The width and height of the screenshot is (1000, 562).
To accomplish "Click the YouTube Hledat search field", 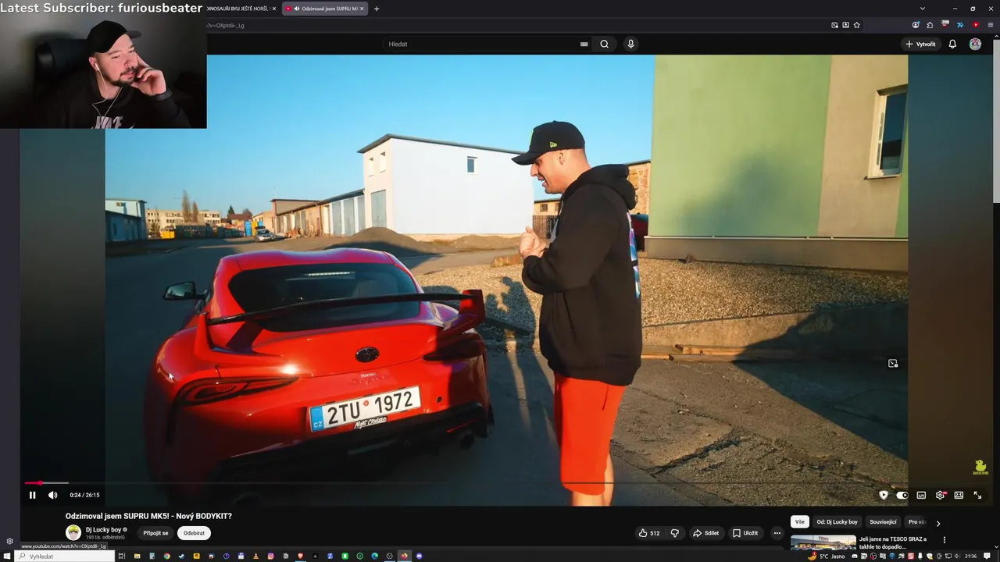I will coord(480,44).
